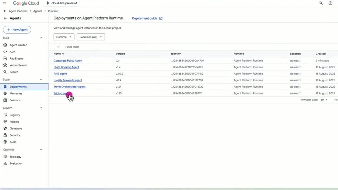Click the Vector Search sidebar icon
Viewport: 338px width, 190px height.
pos(5,65)
